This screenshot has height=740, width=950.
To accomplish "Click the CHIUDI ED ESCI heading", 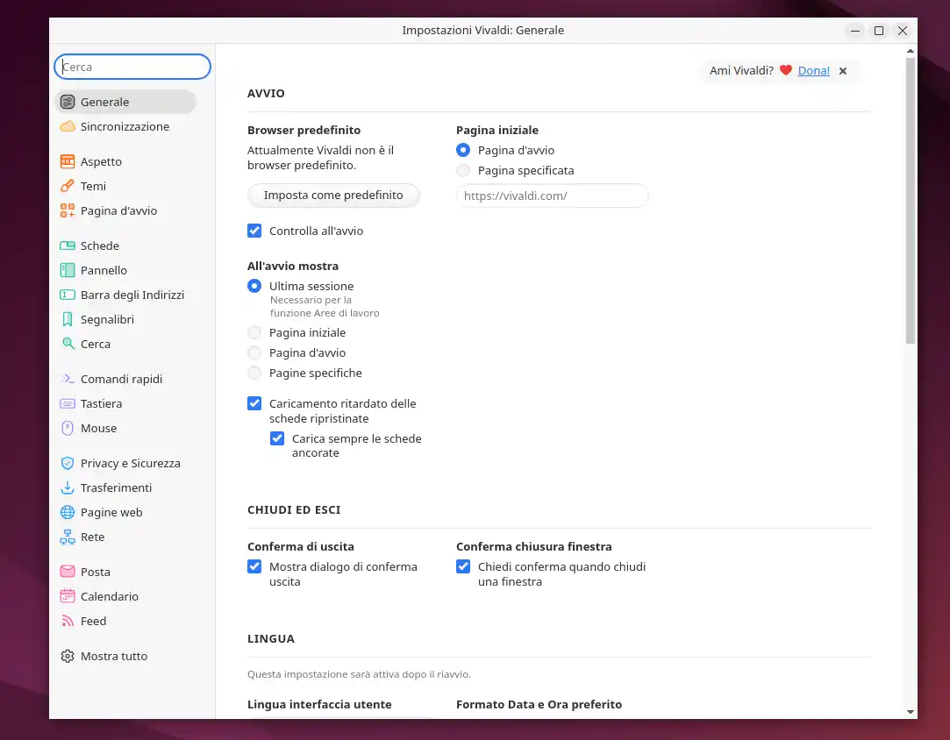I will point(294,510).
